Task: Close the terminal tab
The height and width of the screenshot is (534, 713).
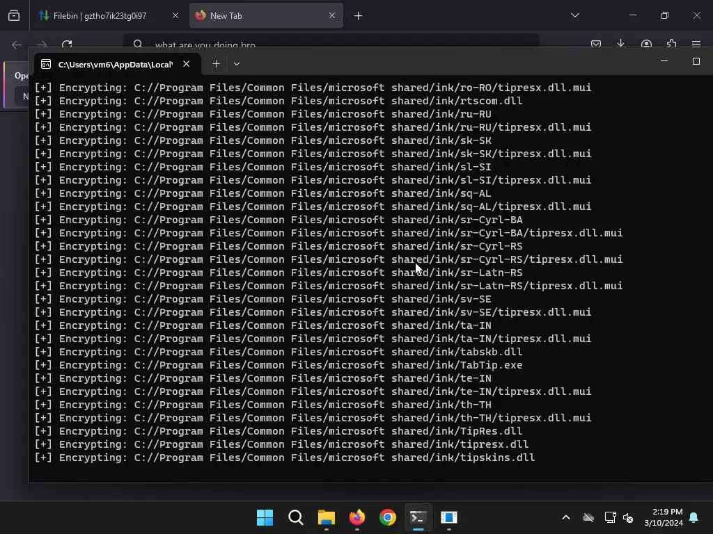Action: click(186, 64)
